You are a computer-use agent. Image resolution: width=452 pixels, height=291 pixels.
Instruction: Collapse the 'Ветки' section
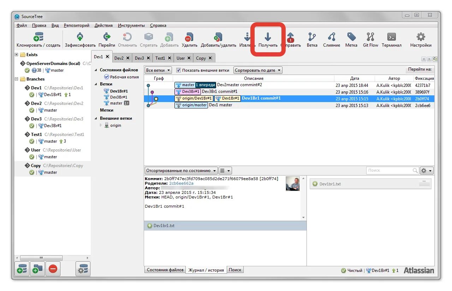point(96,84)
